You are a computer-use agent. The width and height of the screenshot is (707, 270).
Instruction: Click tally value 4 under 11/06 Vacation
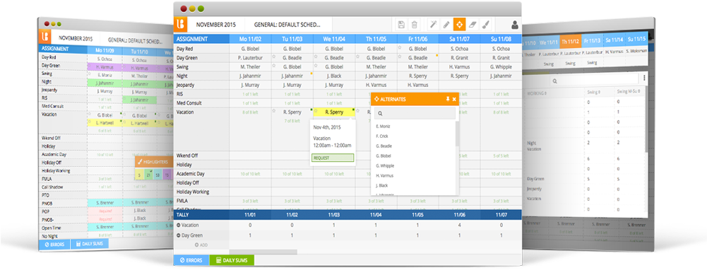point(459,225)
